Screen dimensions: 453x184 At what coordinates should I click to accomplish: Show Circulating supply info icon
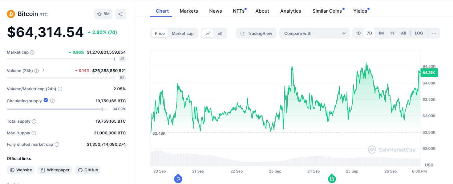pyautogui.click(x=52, y=101)
